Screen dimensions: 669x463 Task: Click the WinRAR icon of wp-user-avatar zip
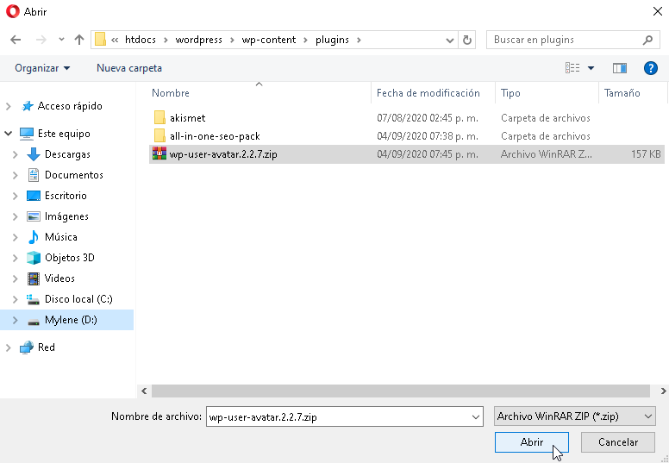point(159,153)
